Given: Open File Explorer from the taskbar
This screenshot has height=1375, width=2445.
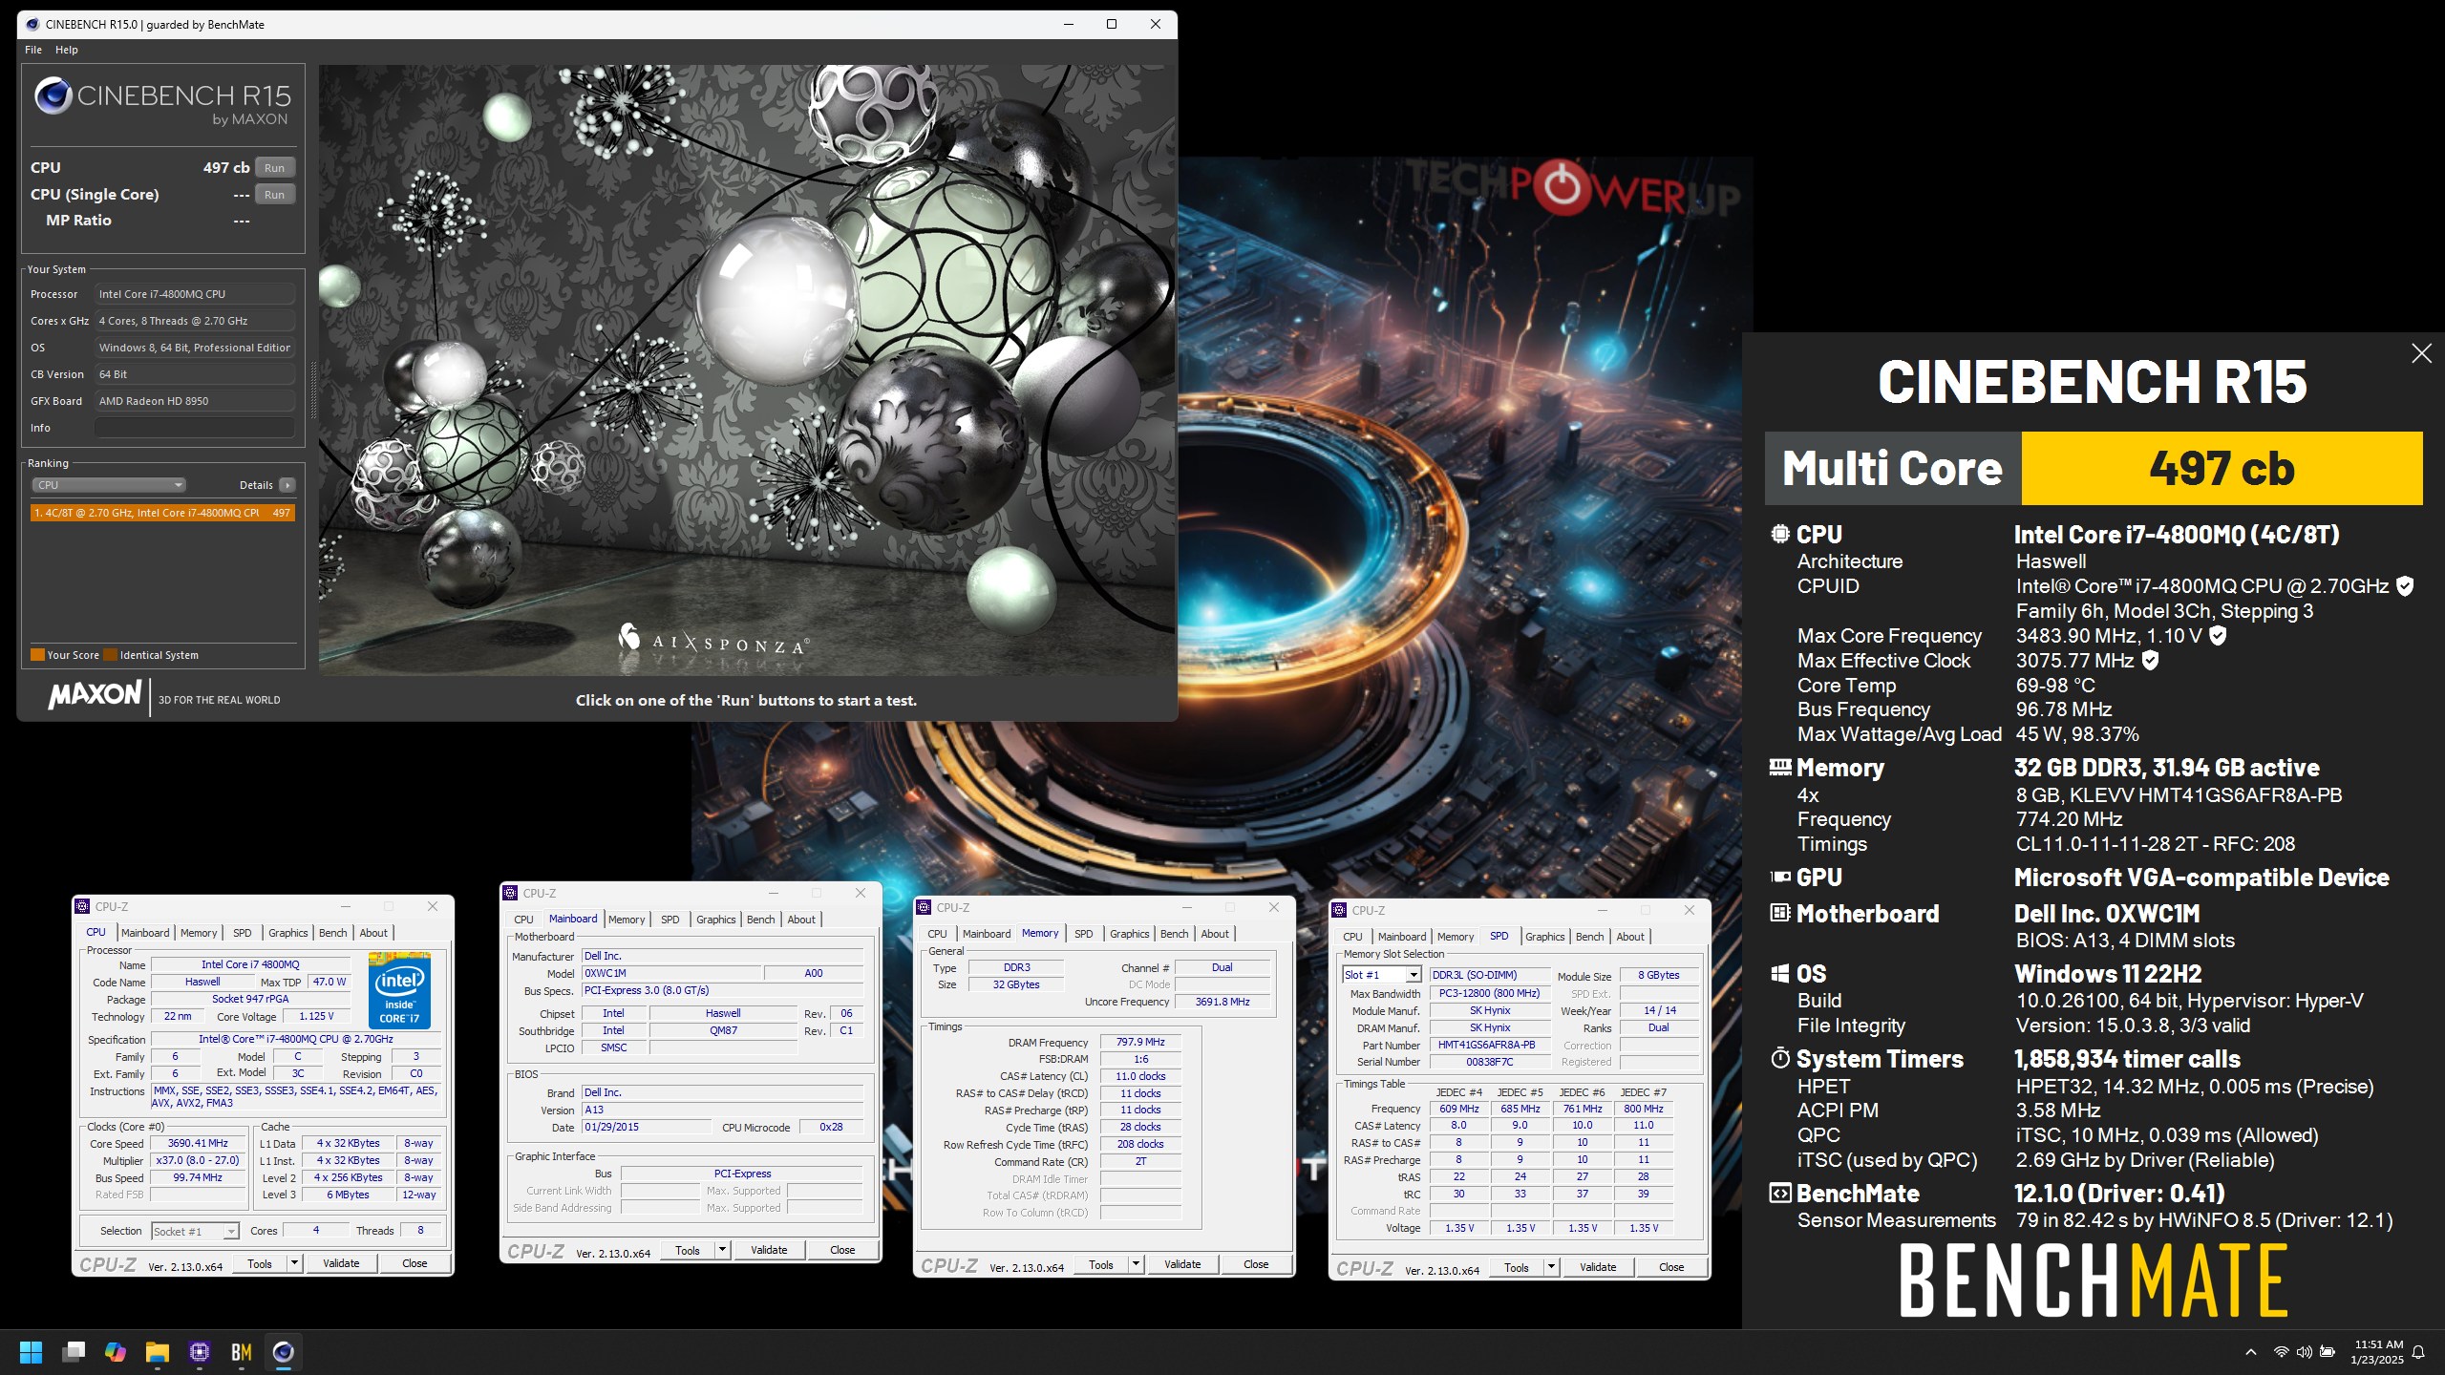Looking at the screenshot, I should [158, 1352].
